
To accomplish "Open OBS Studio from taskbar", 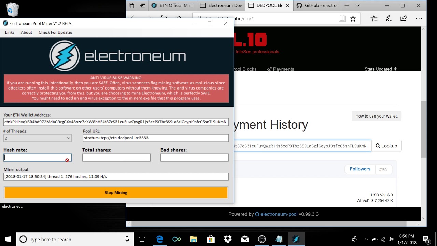I will click(262, 240).
